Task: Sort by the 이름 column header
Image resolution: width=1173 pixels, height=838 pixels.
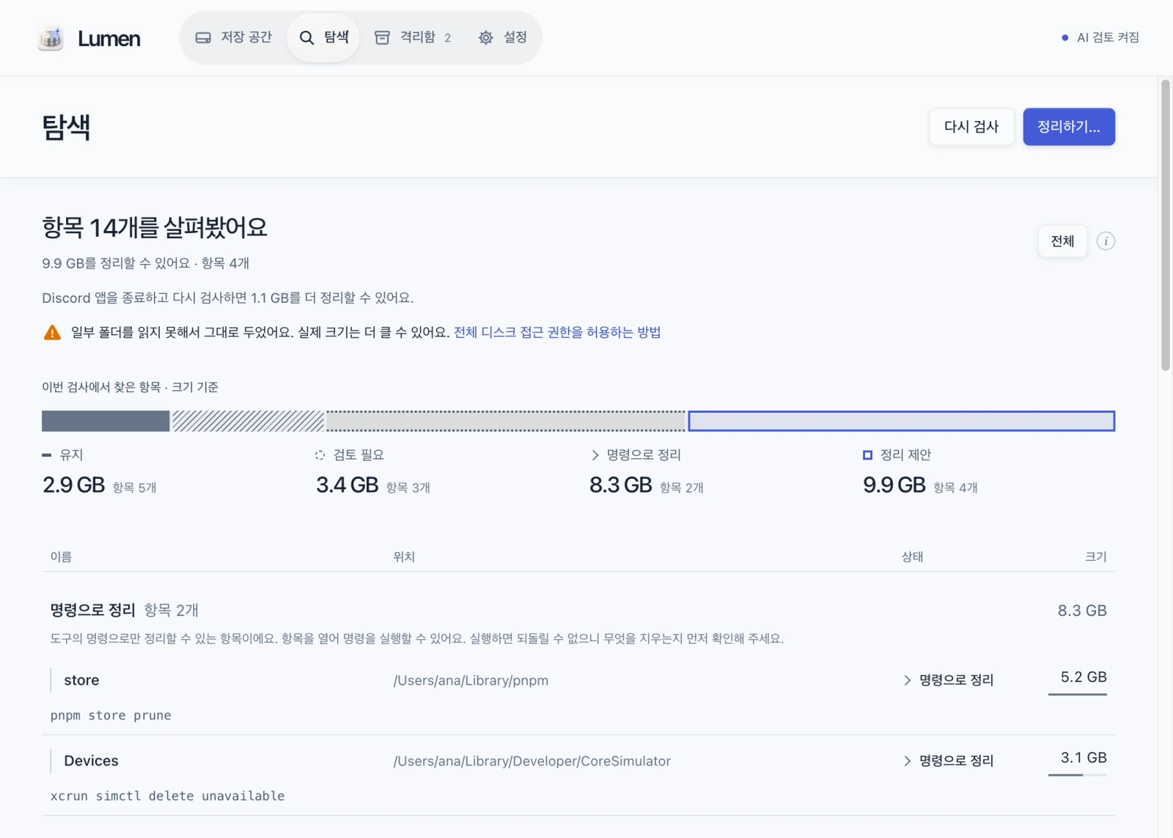Action: [x=61, y=557]
